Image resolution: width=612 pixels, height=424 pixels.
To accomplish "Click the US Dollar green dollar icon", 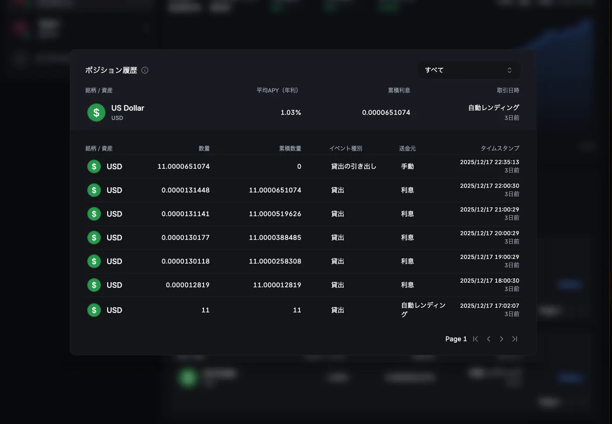I will click(x=96, y=113).
